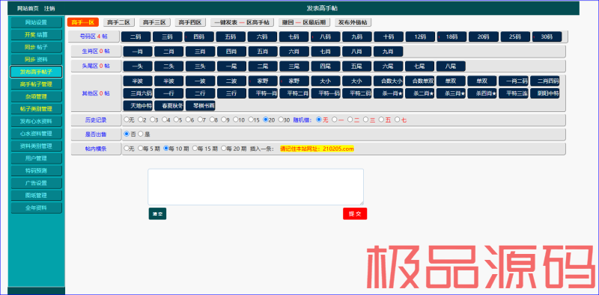The width and height of the screenshot is (599, 295).
Task: Select the 春夏秋冬 post type
Action: (169, 105)
